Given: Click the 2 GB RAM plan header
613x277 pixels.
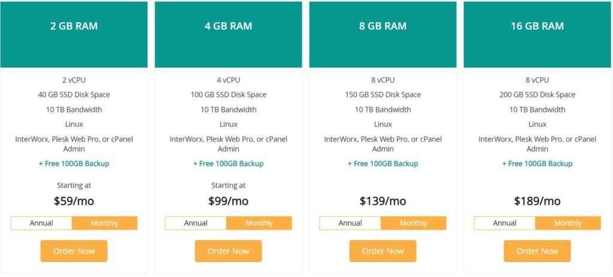Looking at the screenshot, I should coord(74,34).
